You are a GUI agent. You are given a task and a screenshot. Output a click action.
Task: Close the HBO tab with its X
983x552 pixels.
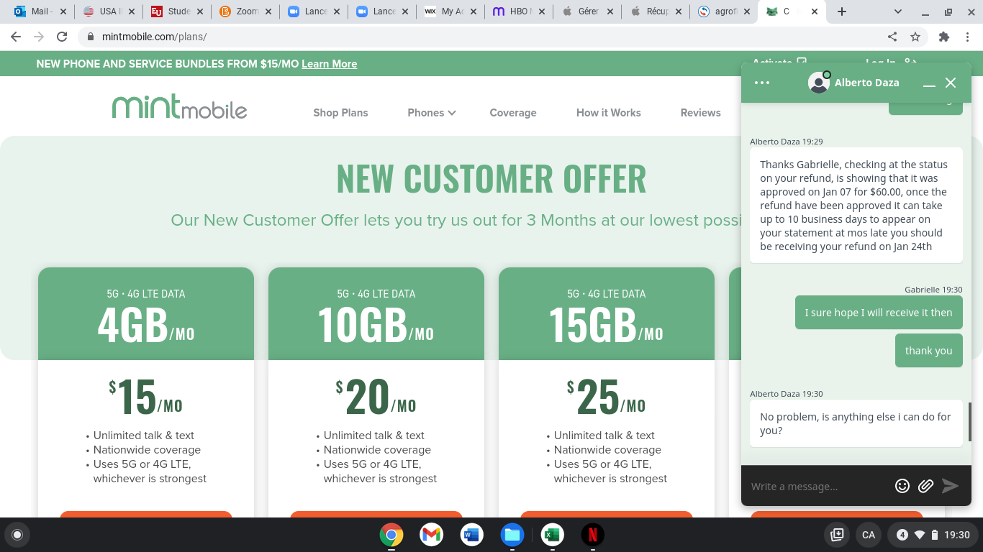pyautogui.click(x=541, y=11)
